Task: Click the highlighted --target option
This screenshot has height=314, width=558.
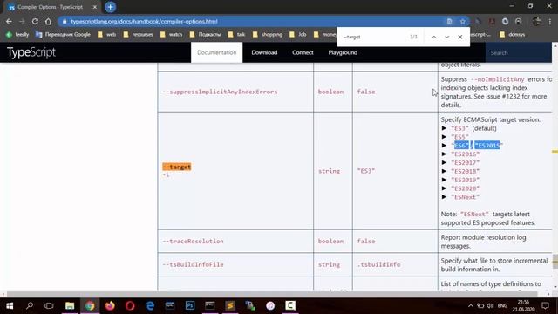Action: (x=177, y=167)
